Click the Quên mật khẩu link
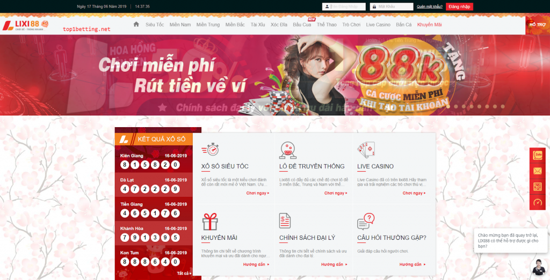550x280 pixels. (x=429, y=6)
